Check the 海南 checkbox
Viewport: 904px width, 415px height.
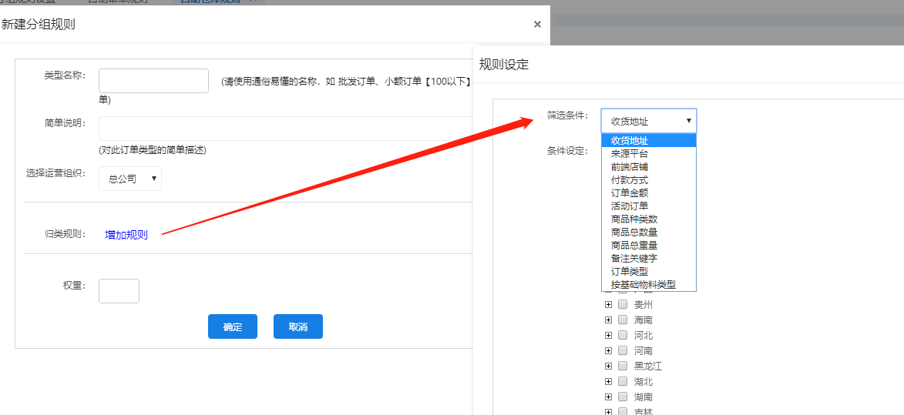click(x=623, y=320)
